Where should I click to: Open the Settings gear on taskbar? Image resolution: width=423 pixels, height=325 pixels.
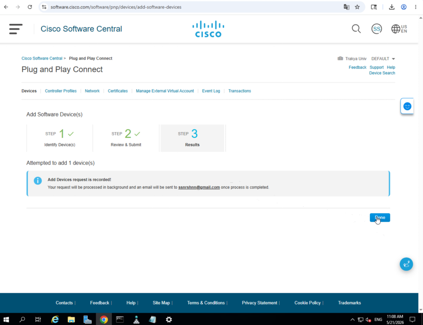point(169,319)
